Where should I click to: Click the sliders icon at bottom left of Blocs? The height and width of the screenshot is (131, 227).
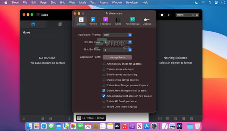click(x=24, y=119)
